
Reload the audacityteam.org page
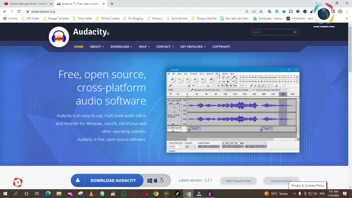pyautogui.click(x=19, y=12)
